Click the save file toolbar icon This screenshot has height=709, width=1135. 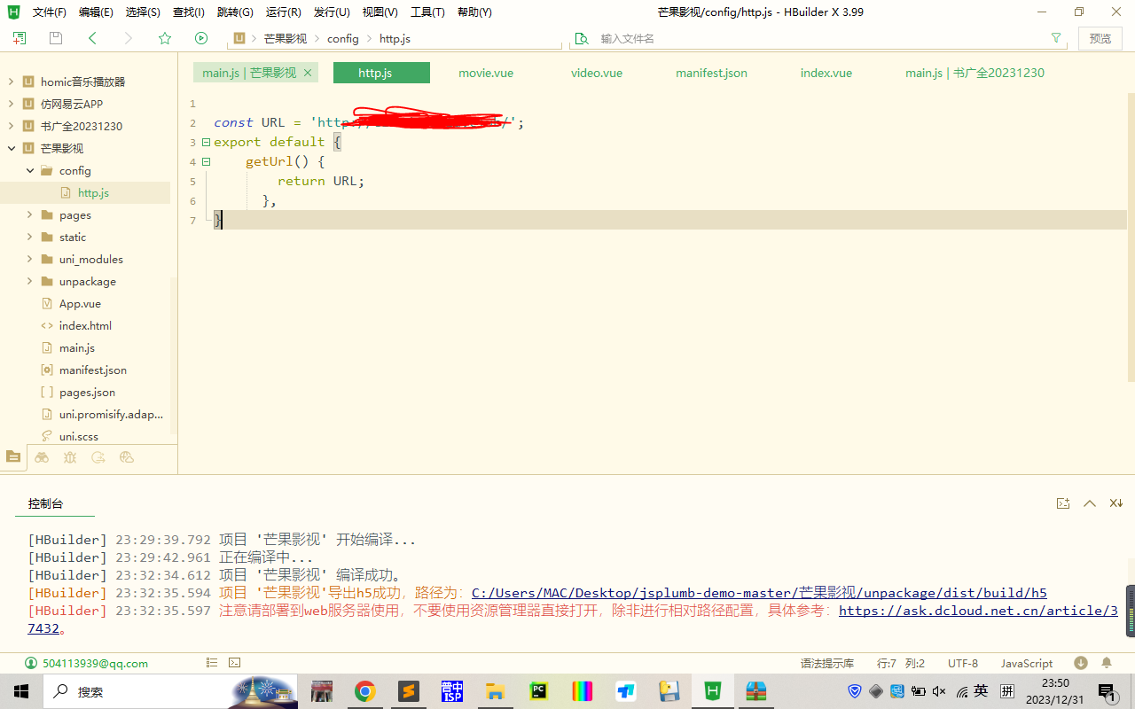tap(56, 38)
